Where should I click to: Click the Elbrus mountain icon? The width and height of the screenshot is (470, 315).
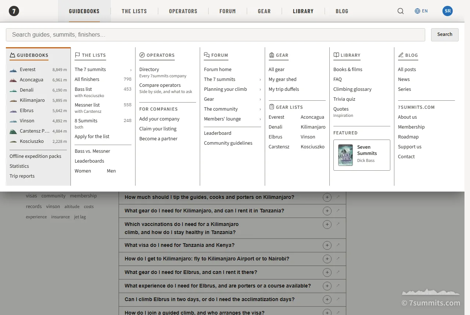click(13, 111)
